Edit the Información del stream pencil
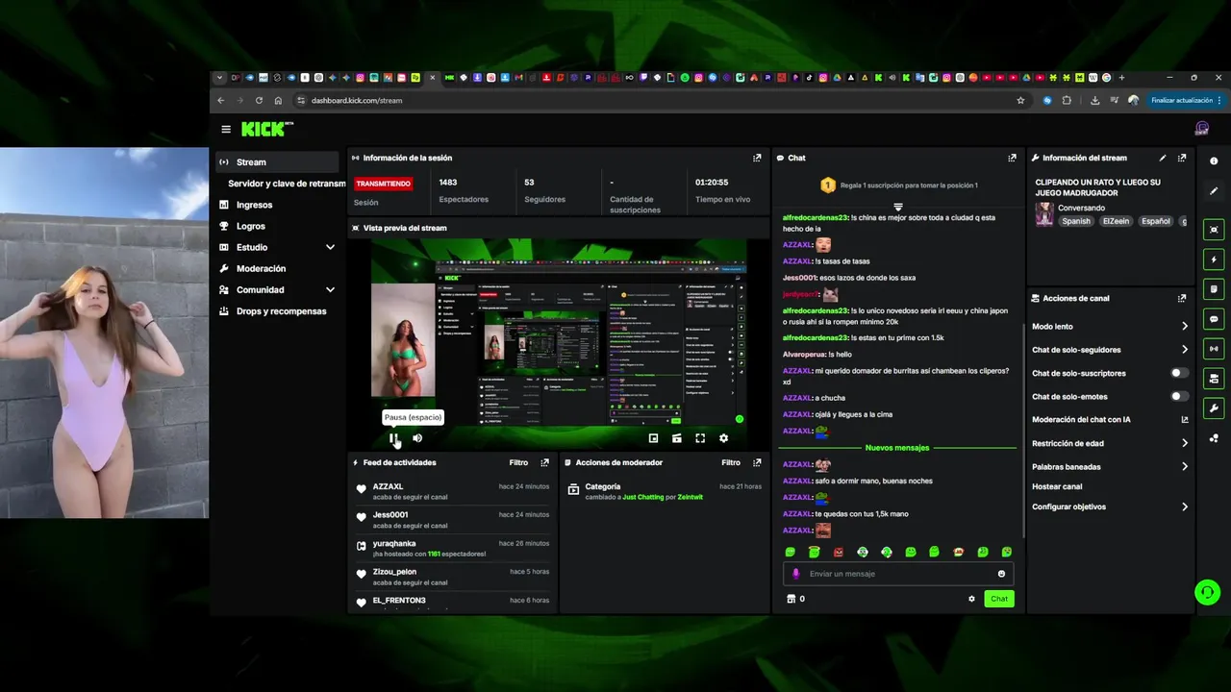Viewport: 1231px width, 692px height. click(x=1163, y=158)
